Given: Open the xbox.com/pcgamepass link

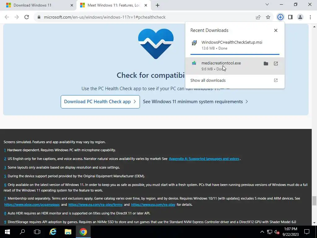Looking at the screenshot, I should [x=32, y=205].
